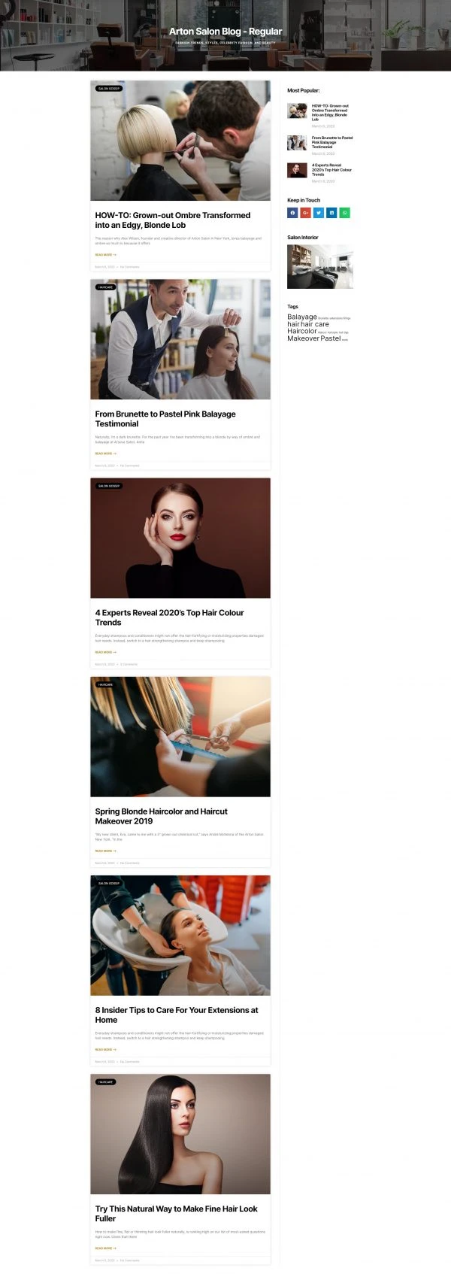This screenshot has height=1274, width=451.
Task: Open the Twitter social icon
Action: (319, 213)
